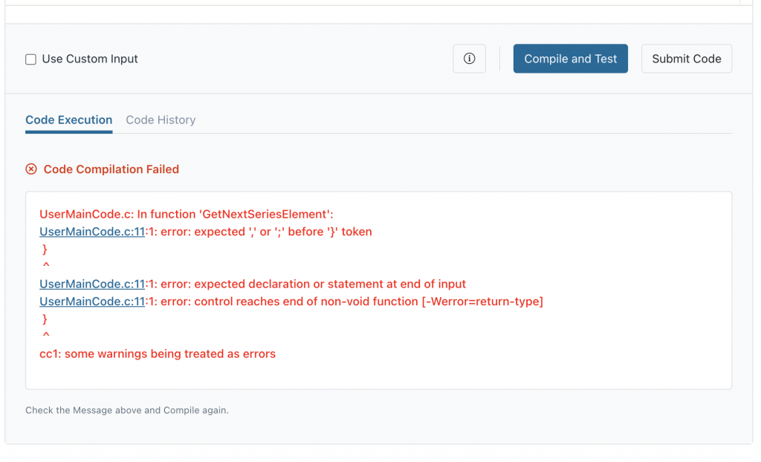The height and width of the screenshot is (462, 761).
Task: Click Submit Code to submit your solution
Action: point(686,58)
